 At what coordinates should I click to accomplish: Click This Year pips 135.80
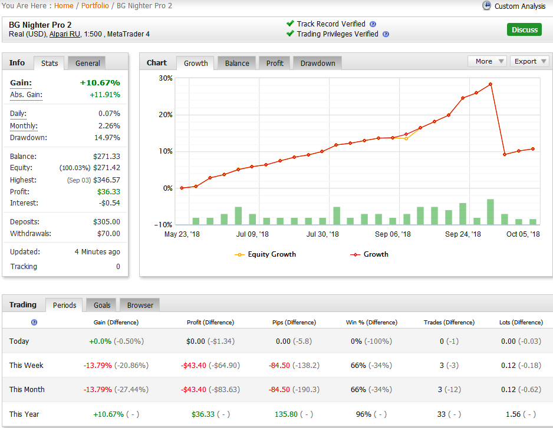click(286, 414)
